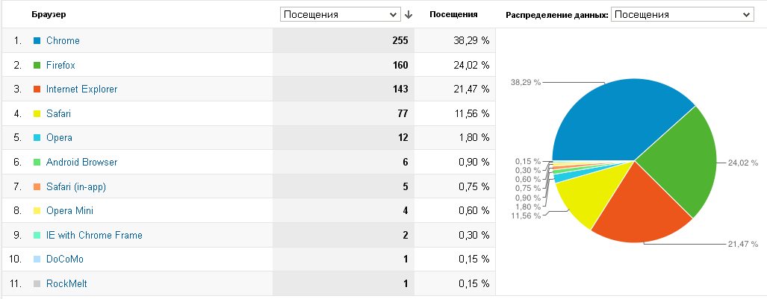Click the Safari (in-app) link

click(76, 186)
